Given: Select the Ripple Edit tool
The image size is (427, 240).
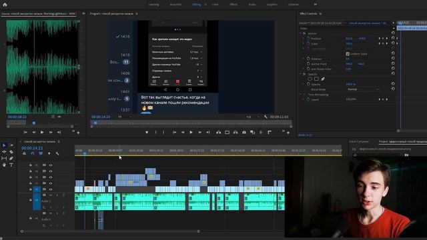Looking at the screenshot, I should 4,152.
